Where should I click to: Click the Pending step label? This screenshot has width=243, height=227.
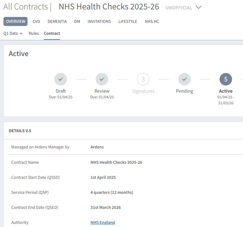click(185, 91)
